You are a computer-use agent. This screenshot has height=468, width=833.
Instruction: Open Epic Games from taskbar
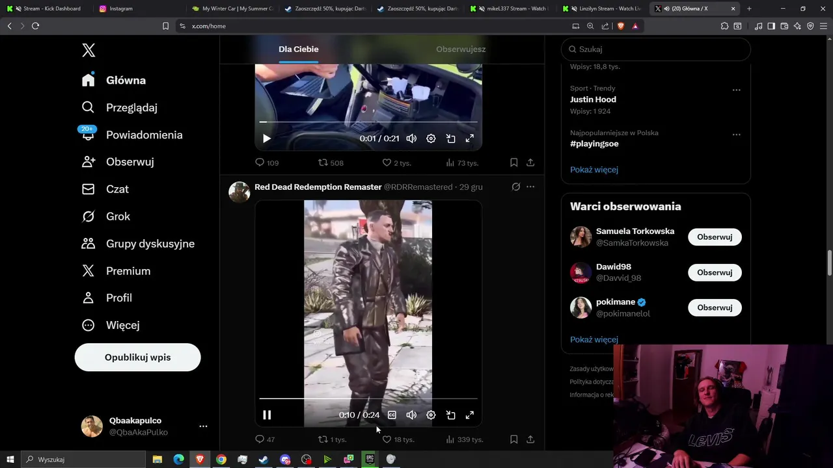coord(370,460)
